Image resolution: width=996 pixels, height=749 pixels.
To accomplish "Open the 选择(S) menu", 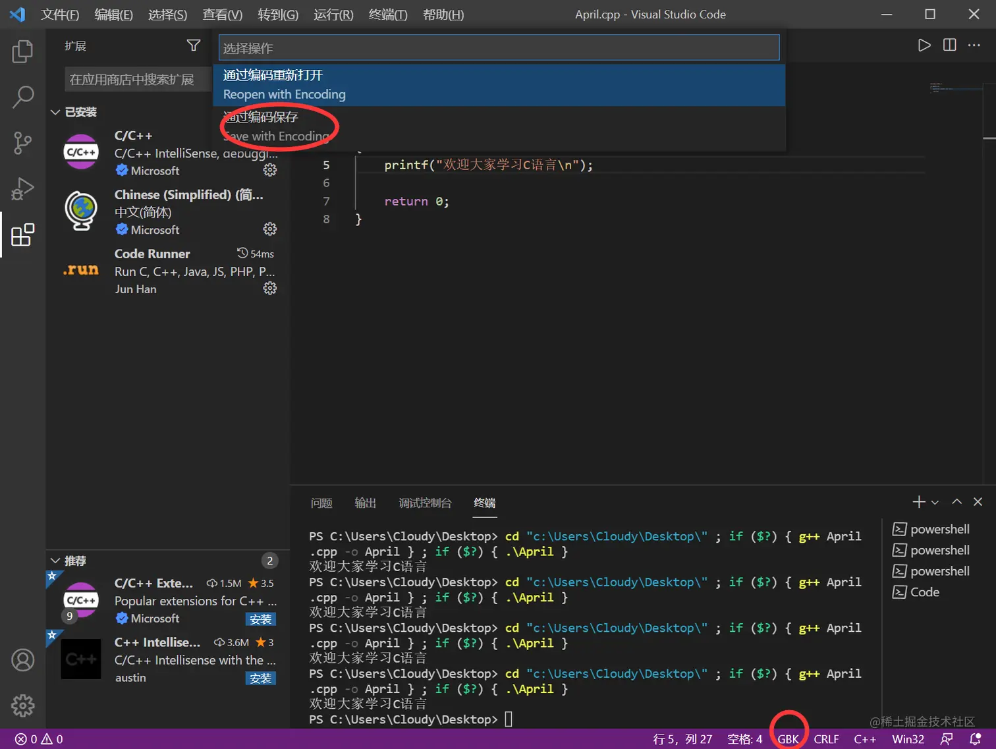I will (167, 14).
